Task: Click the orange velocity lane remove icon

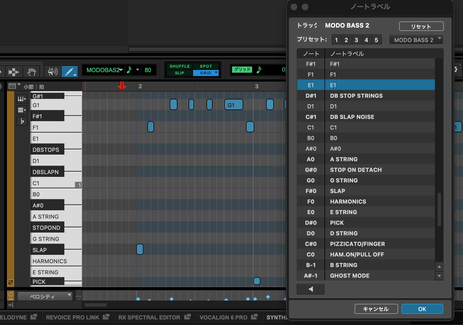Action: coord(11,294)
